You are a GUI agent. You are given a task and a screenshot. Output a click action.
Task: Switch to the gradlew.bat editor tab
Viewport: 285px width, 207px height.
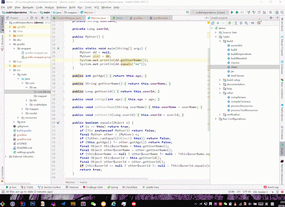160,18
